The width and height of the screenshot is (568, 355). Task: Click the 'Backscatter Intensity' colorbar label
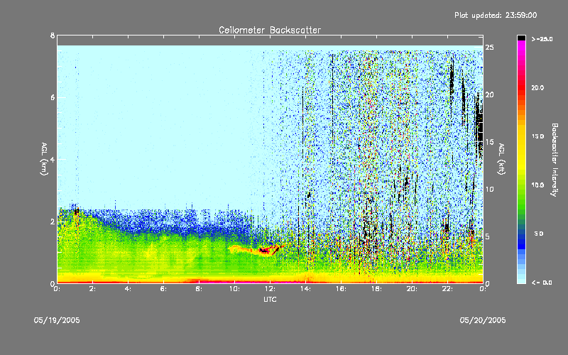(555, 160)
